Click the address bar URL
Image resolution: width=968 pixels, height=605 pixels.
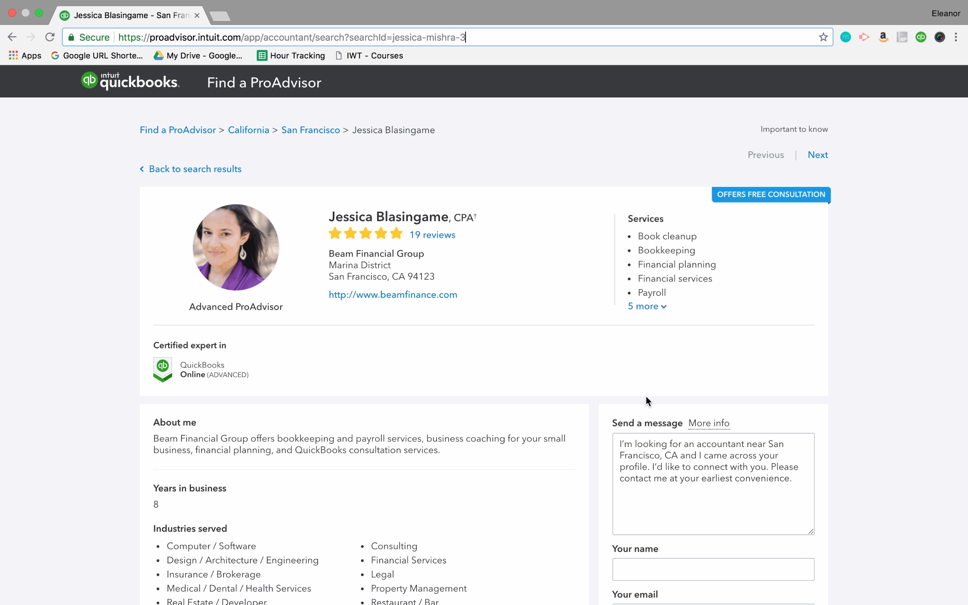(292, 37)
